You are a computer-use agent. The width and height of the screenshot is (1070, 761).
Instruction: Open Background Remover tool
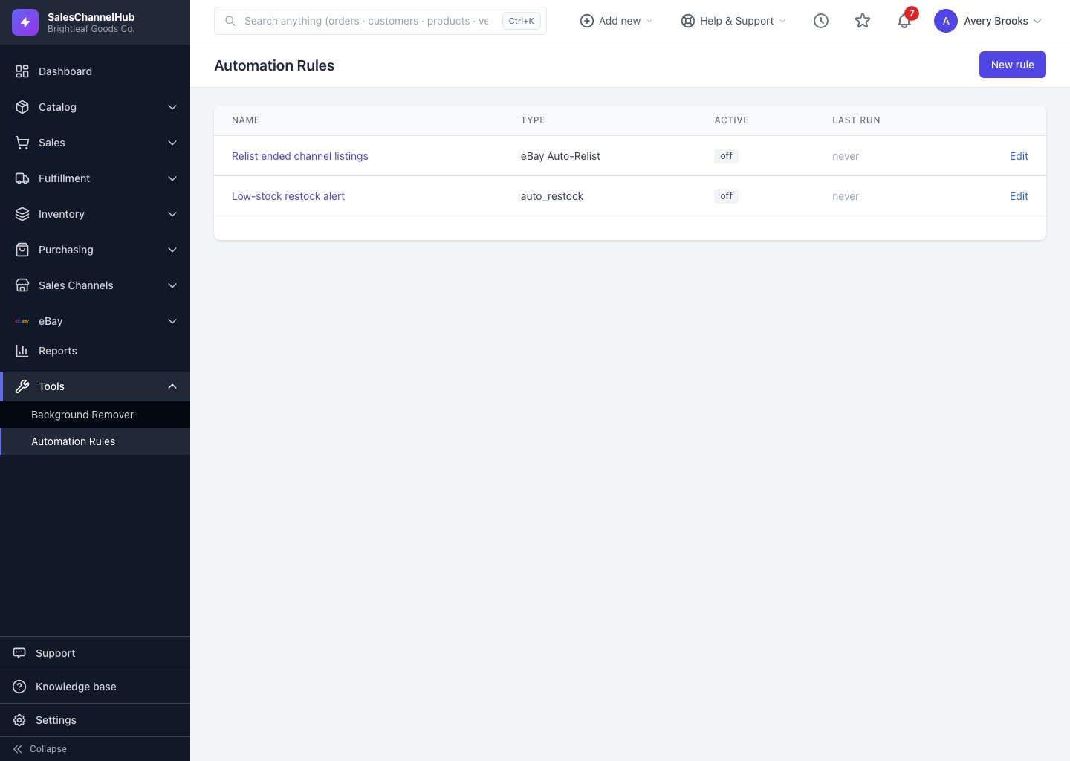click(x=95, y=415)
